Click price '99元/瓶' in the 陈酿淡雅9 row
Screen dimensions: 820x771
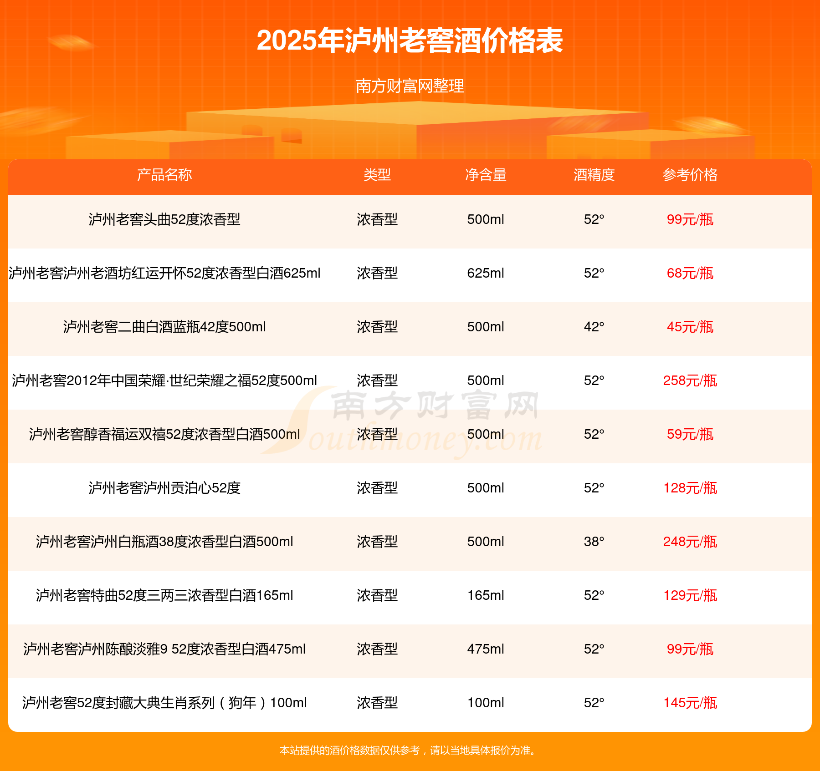[690, 649]
